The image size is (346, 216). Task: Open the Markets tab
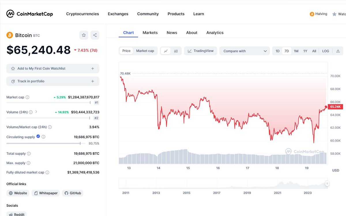click(x=150, y=33)
